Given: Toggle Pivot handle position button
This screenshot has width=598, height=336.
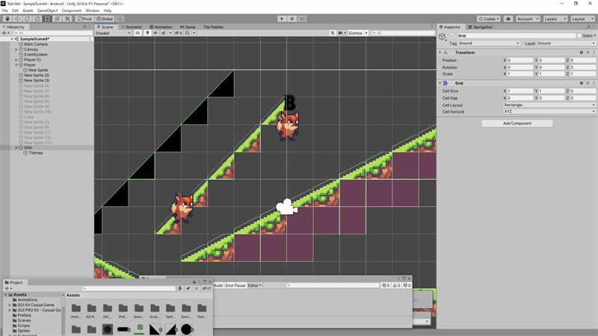Looking at the screenshot, I should click(84, 19).
